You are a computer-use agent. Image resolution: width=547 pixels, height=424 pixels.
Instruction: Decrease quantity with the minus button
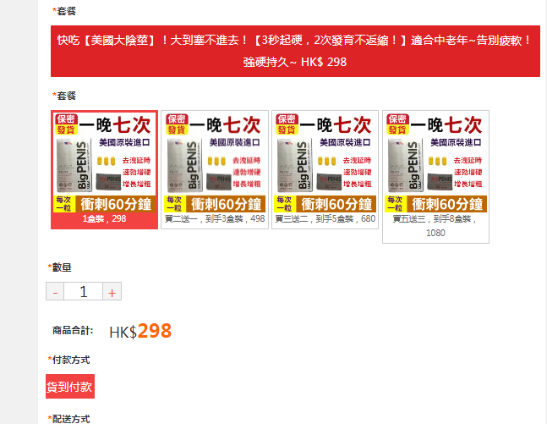(55, 291)
